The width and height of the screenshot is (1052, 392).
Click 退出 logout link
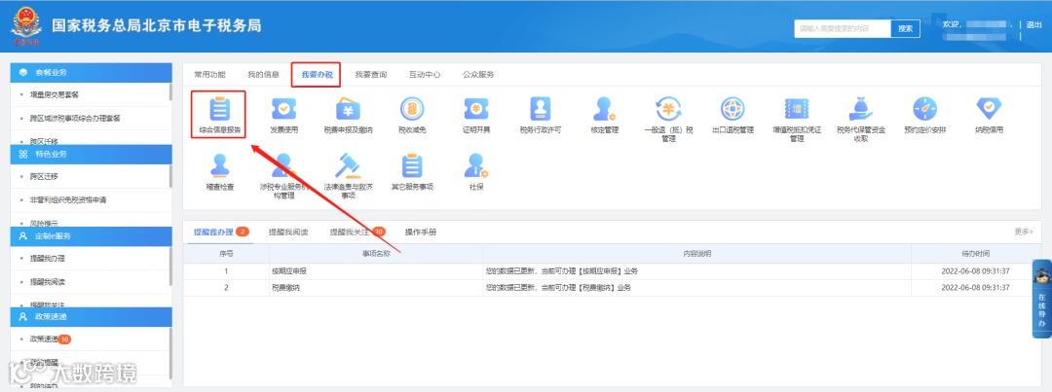click(1033, 24)
